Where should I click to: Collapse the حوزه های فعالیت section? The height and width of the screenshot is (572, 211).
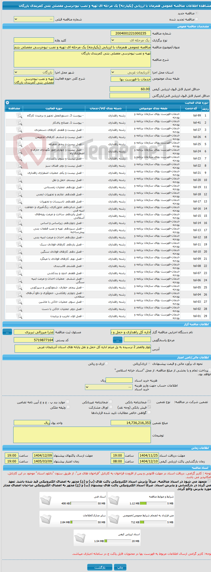(x=7, y=102)
